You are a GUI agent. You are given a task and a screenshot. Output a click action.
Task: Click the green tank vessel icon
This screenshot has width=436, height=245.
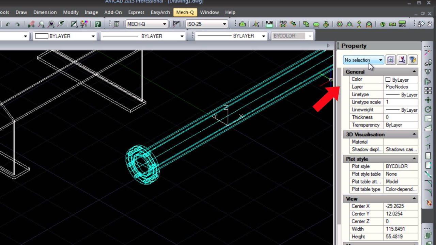click(x=316, y=24)
